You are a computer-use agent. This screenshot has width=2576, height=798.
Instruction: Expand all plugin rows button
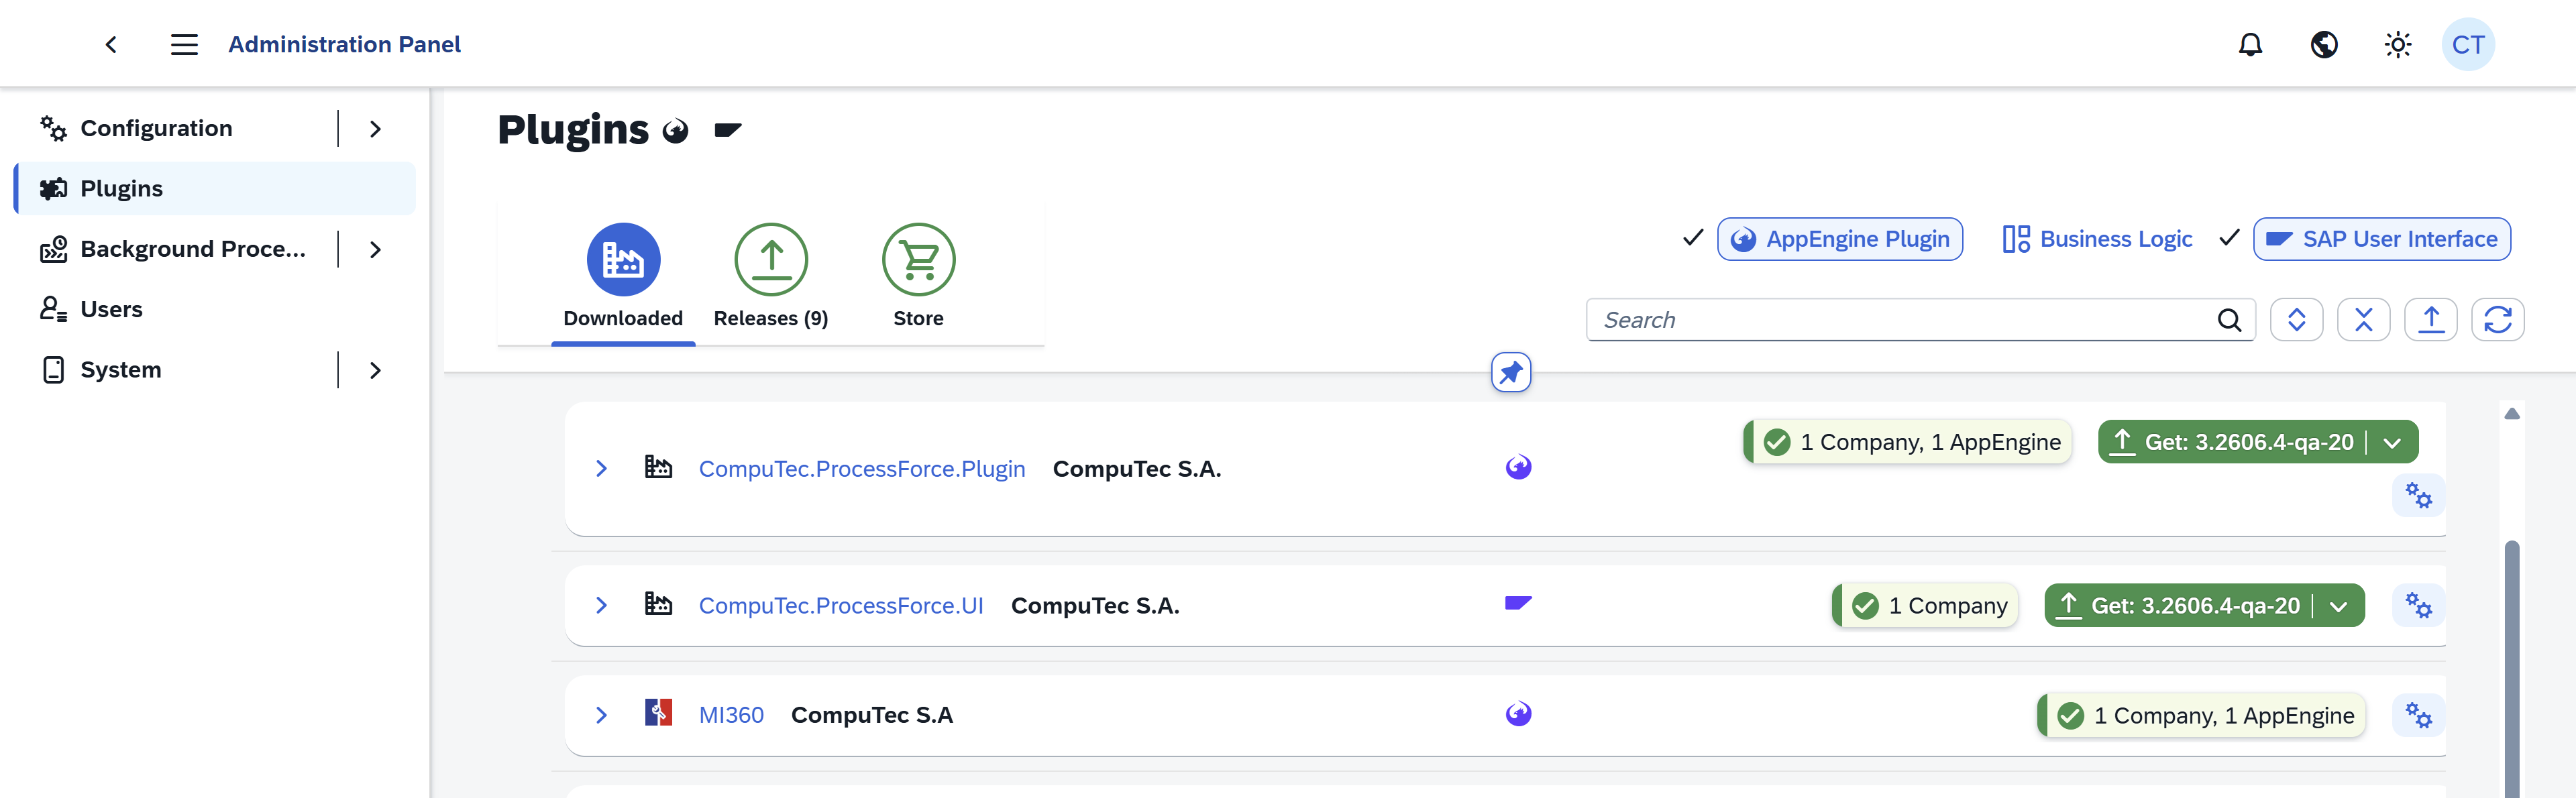tap(2296, 320)
